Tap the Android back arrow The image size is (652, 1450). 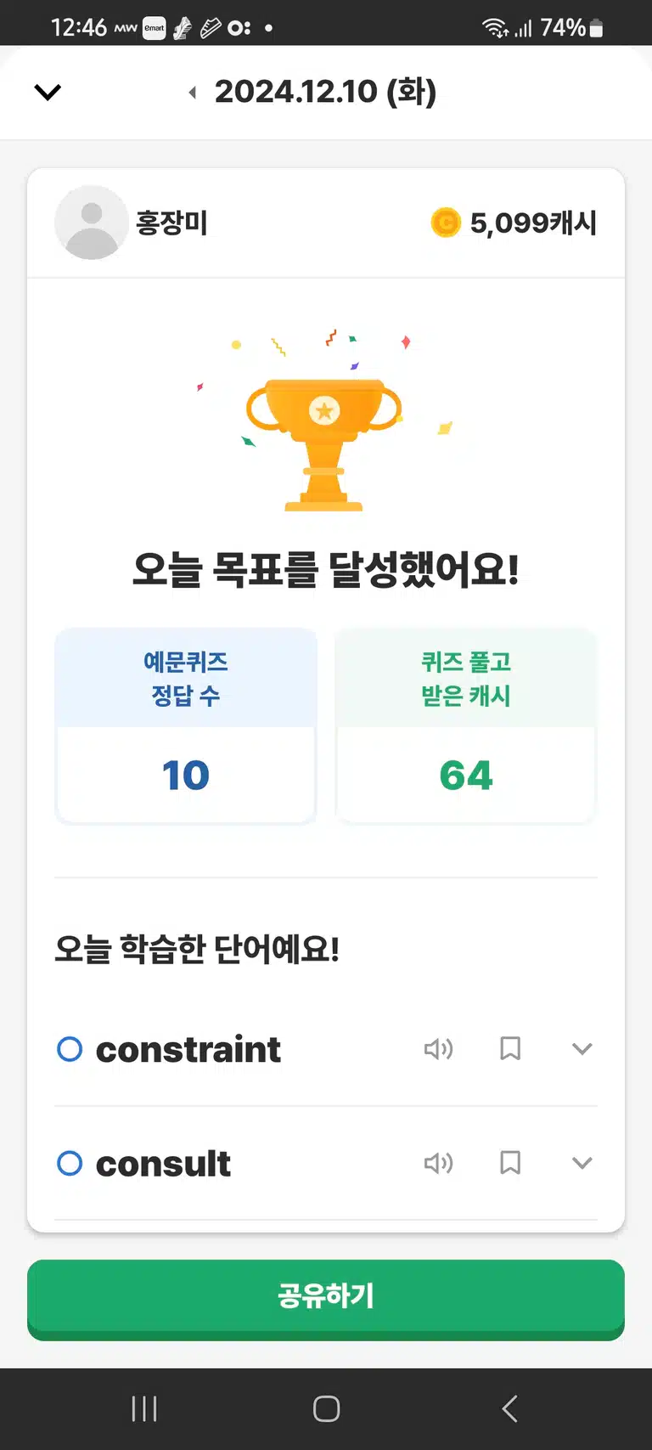coord(509,1409)
